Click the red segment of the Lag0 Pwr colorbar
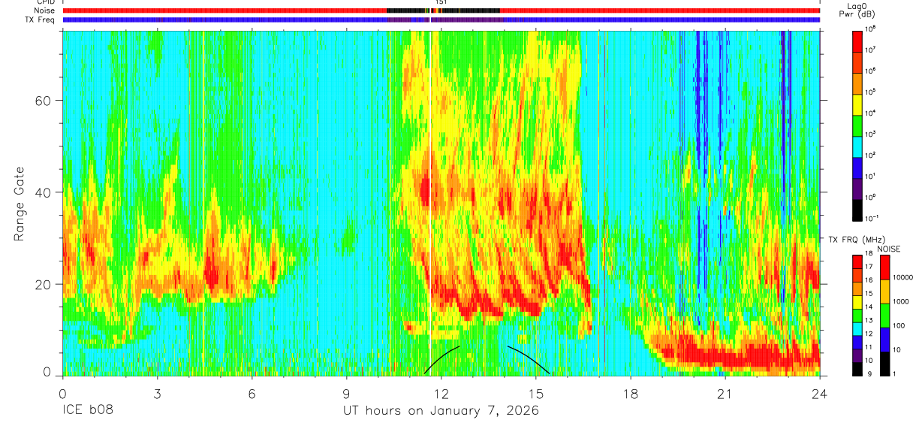922x426 pixels. pyautogui.click(x=857, y=41)
